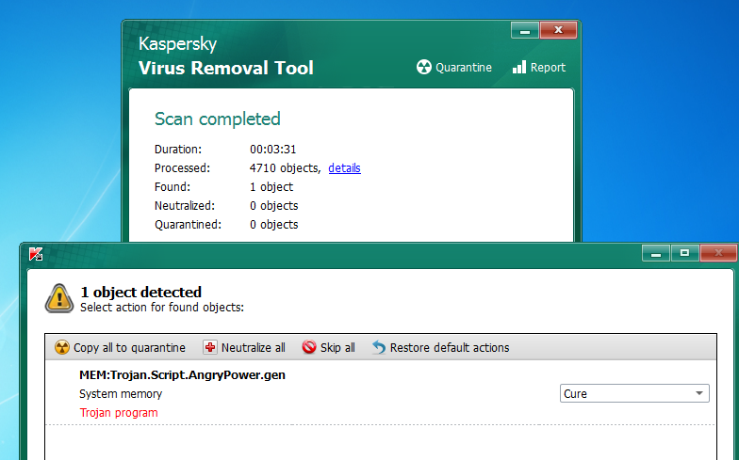This screenshot has width=739, height=460.
Task: Open the details link for processed objects
Action: tap(345, 167)
